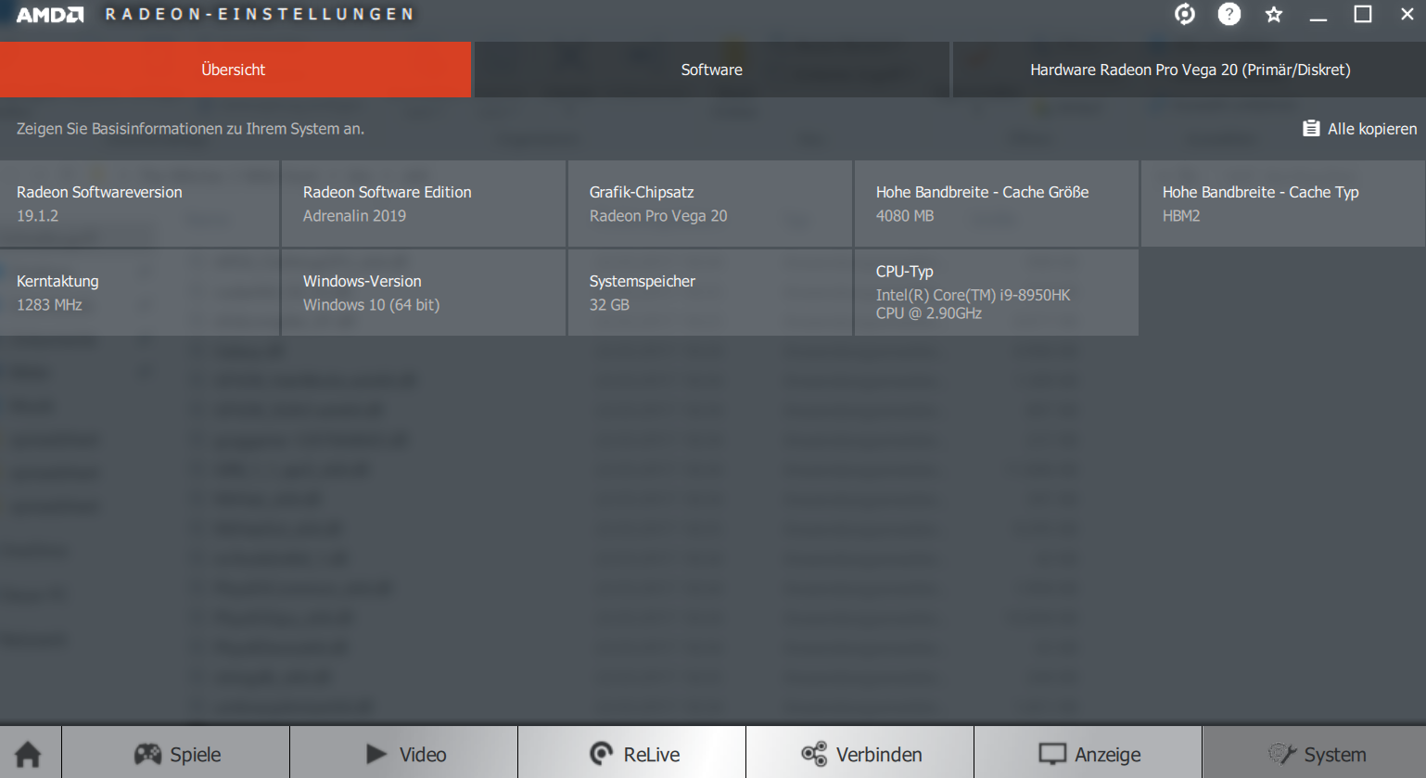This screenshot has height=778, width=1426.
Task: Open the Hardware Radeon Pro Vega 20 tab
Action: tap(1190, 70)
